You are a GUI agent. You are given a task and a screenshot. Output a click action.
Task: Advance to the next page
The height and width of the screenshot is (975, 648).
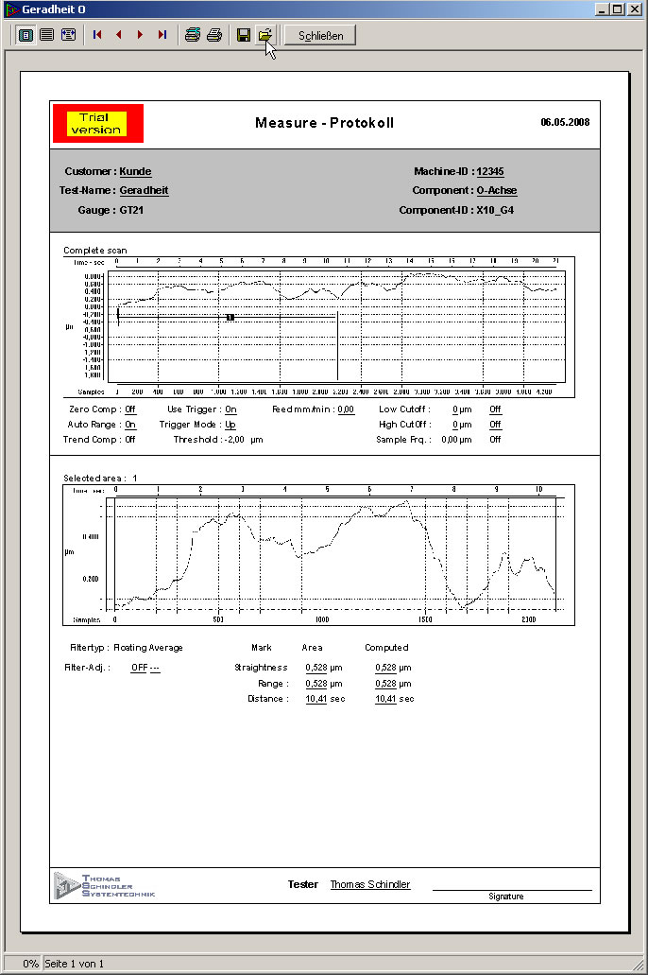[141, 35]
